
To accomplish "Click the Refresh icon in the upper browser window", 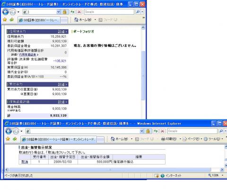I will [72, 12].
